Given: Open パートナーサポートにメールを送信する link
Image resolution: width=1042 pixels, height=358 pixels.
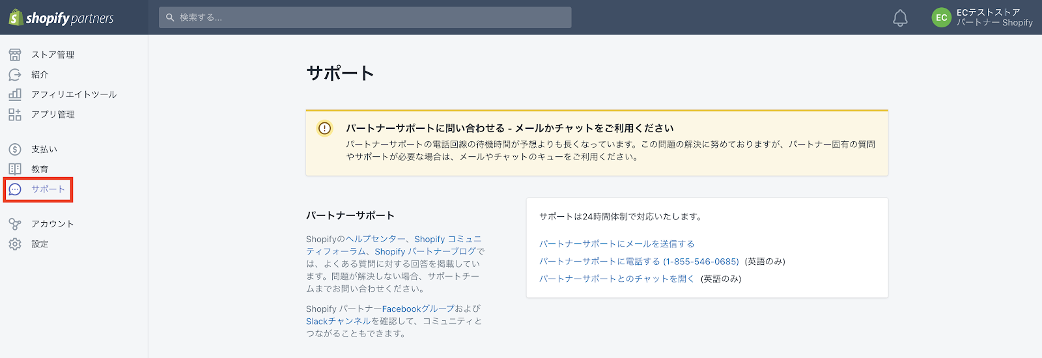Looking at the screenshot, I should 616,244.
